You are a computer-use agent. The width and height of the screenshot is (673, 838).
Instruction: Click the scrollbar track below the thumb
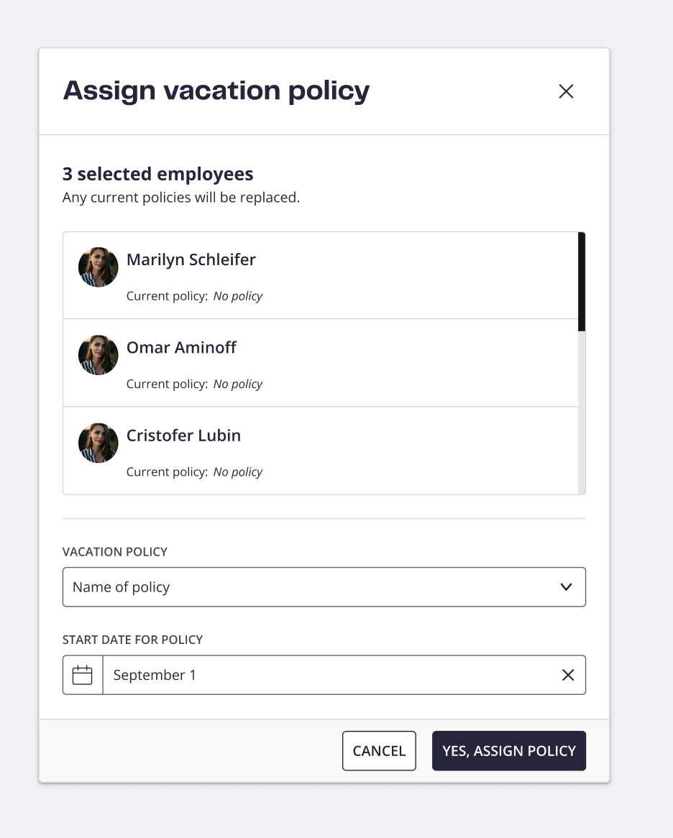click(x=582, y=413)
